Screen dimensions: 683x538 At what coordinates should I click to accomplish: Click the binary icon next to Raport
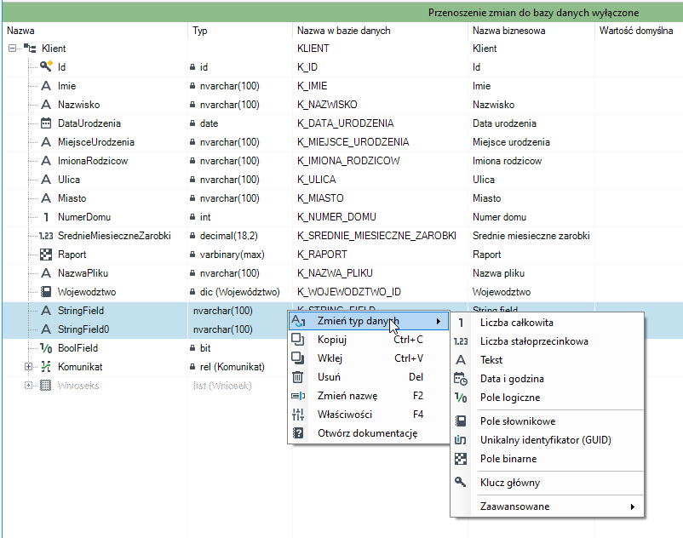(x=46, y=255)
